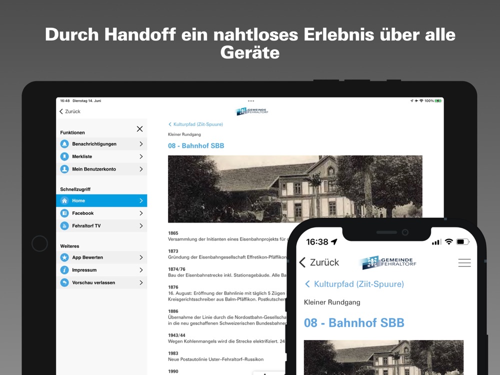Select the Mein Benutzerkonto person icon
This screenshot has width=500, height=375.
tap(64, 169)
